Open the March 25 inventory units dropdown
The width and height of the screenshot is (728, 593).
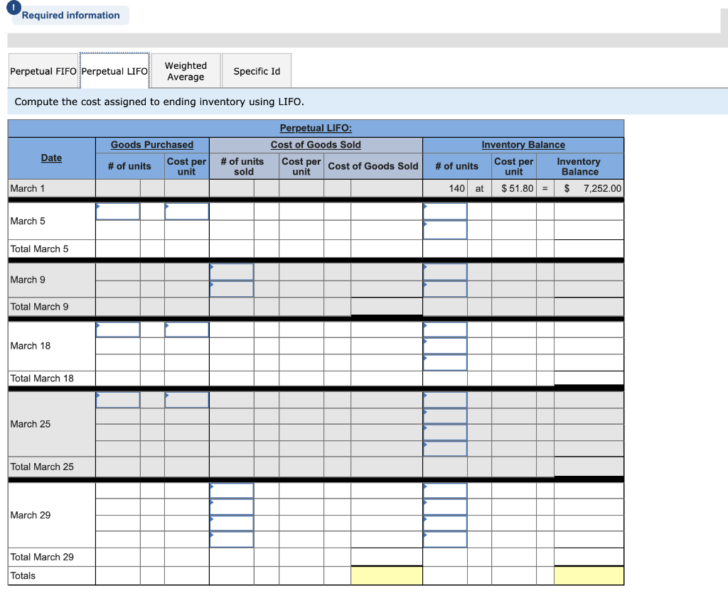point(444,400)
